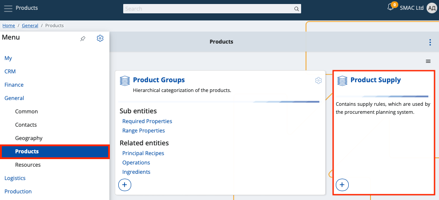The image size is (439, 200).
Task: Click the notifications bell icon
Action: [391, 8]
